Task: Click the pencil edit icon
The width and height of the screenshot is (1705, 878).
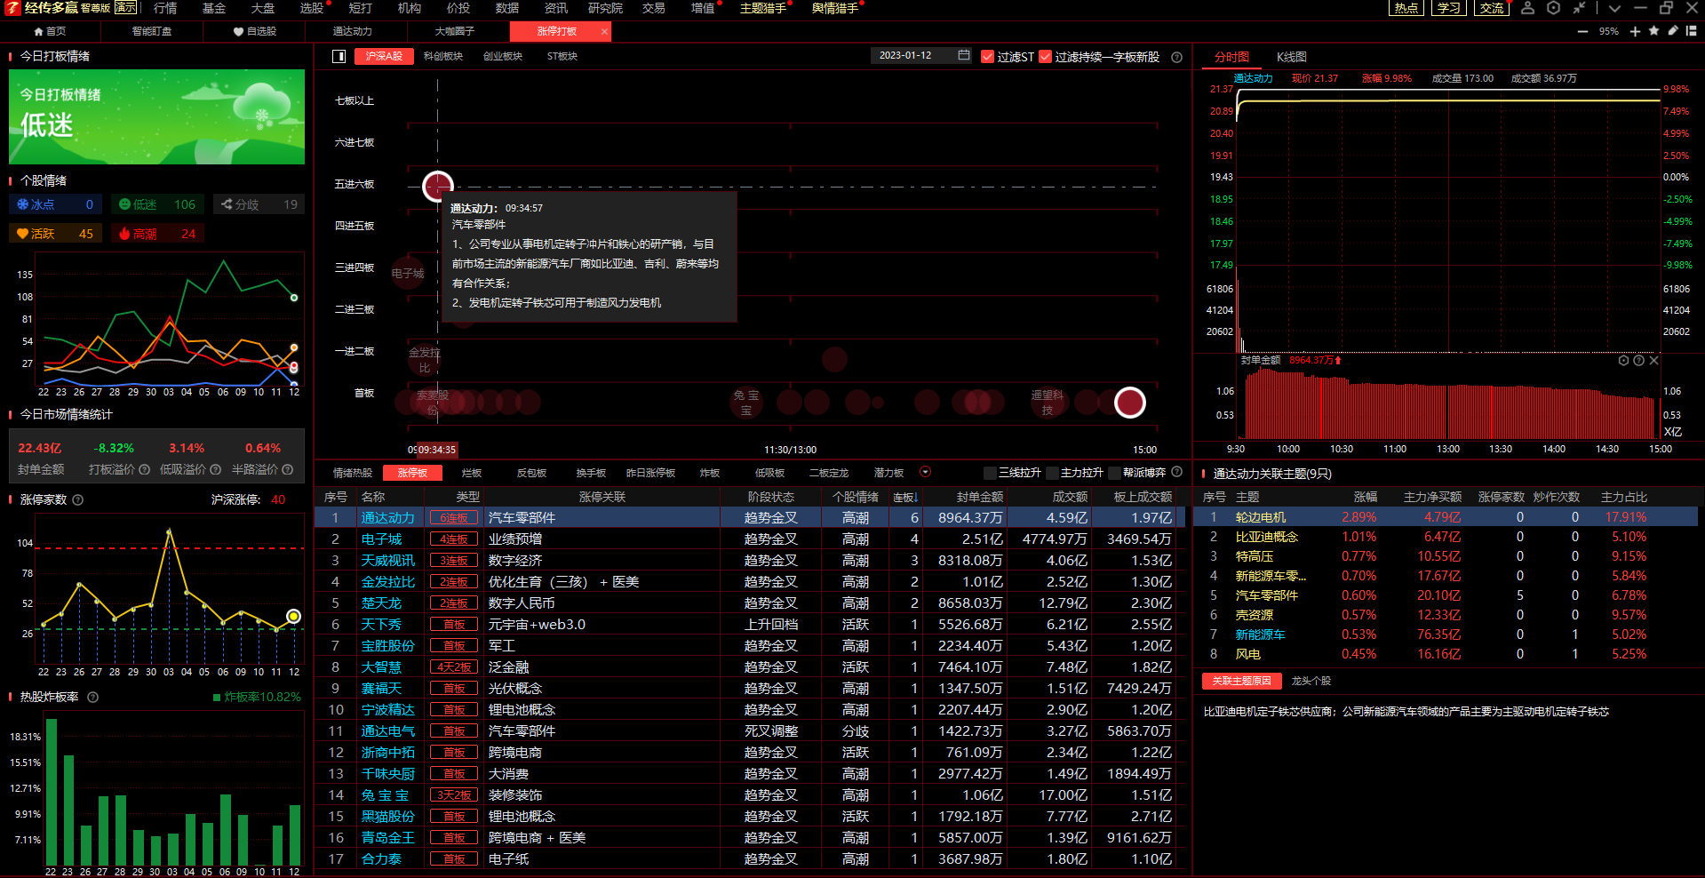Action: (x=1672, y=31)
